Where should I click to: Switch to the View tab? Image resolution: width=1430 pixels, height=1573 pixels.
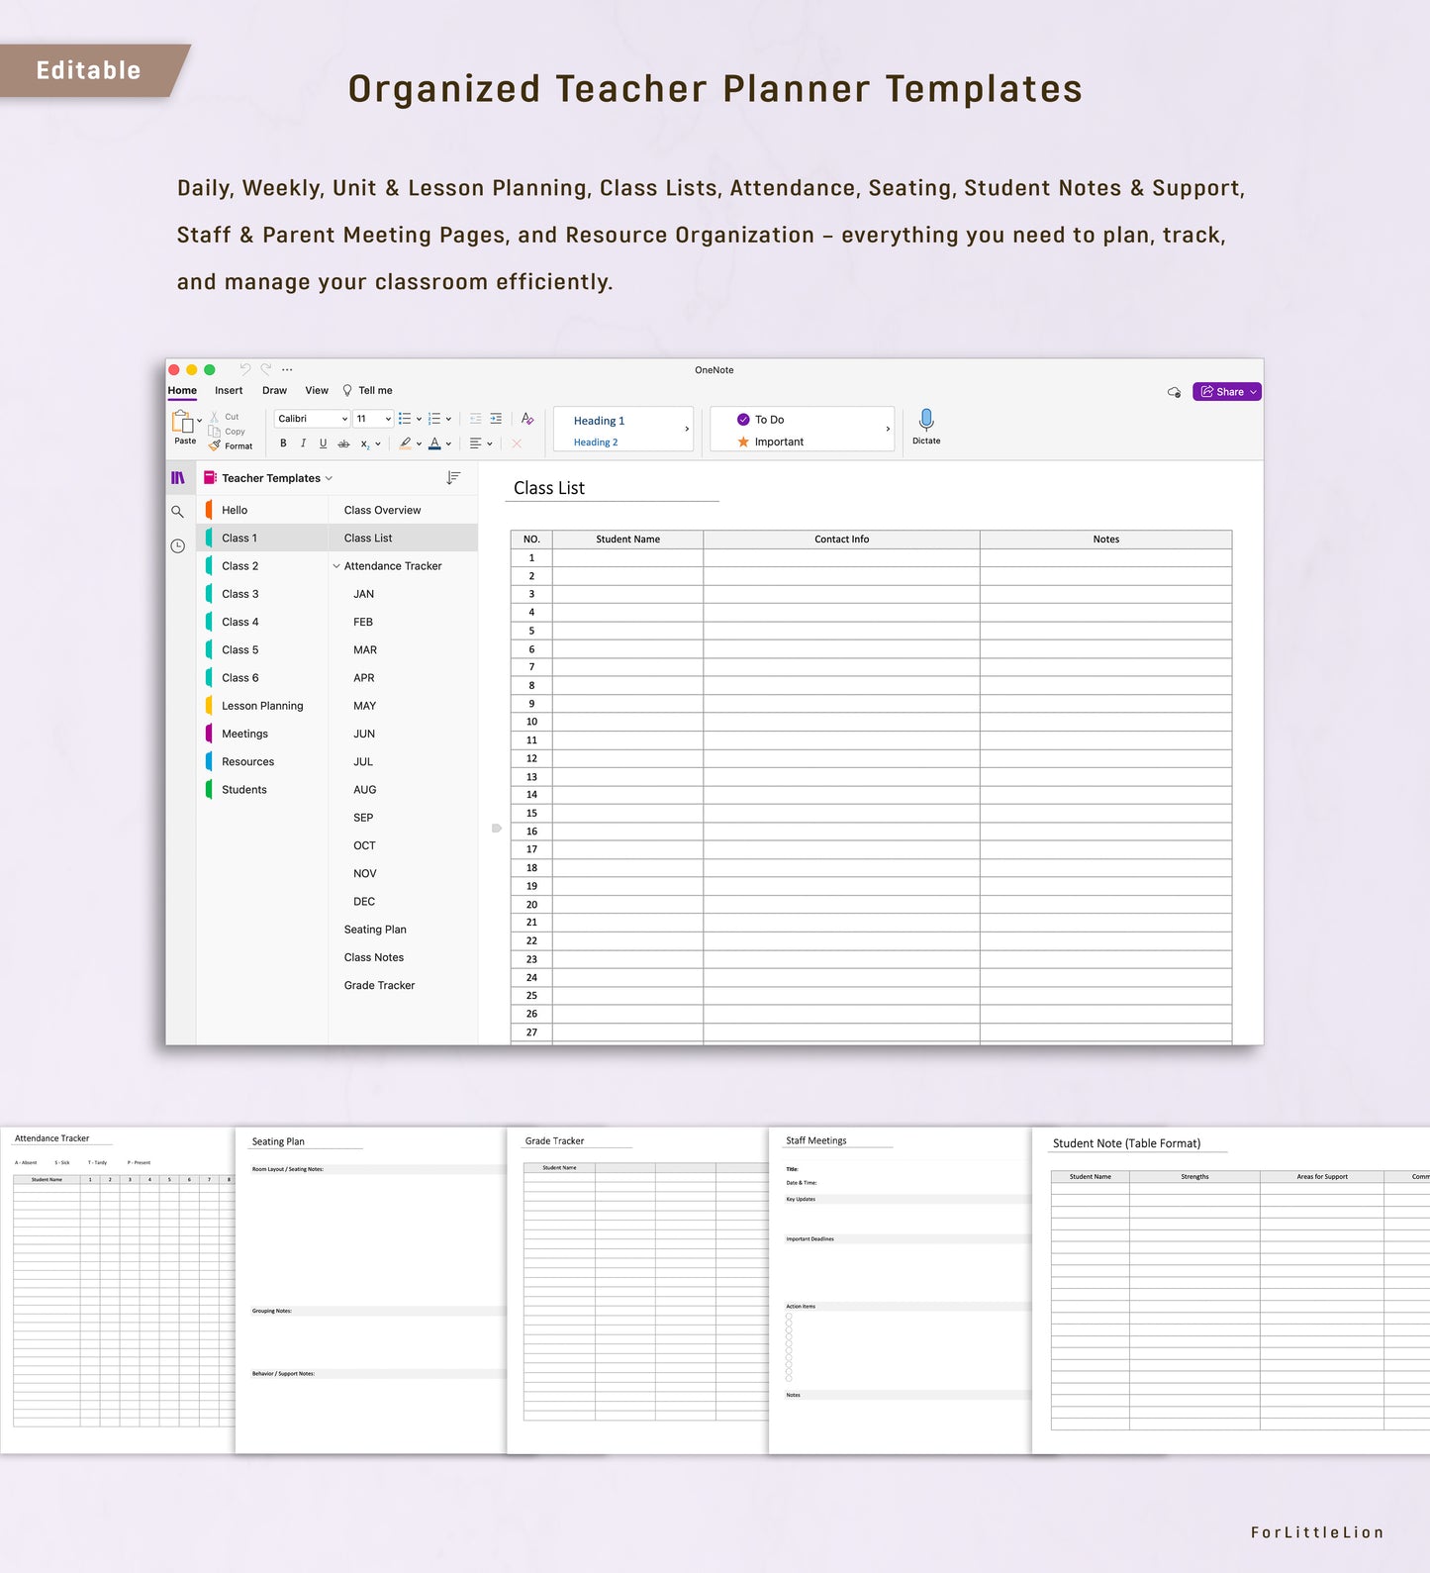point(317,390)
